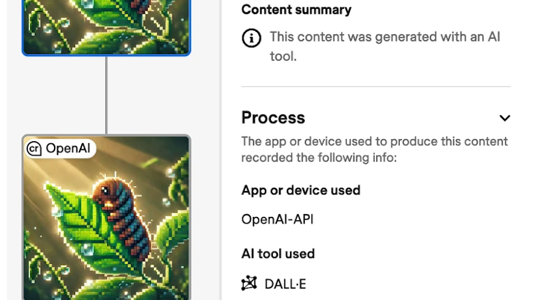Click the DALL·E tool name text
533x300 pixels.
click(285, 284)
